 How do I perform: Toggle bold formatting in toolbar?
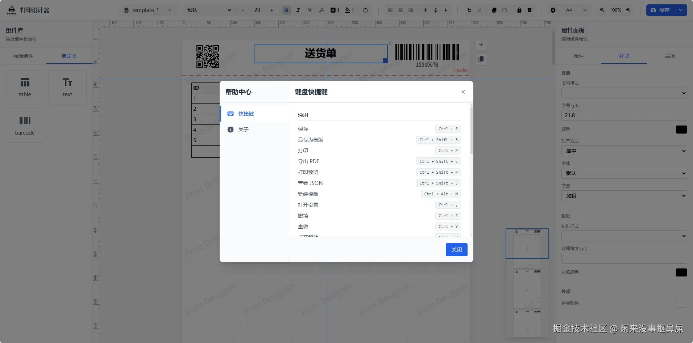click(286, 10)
